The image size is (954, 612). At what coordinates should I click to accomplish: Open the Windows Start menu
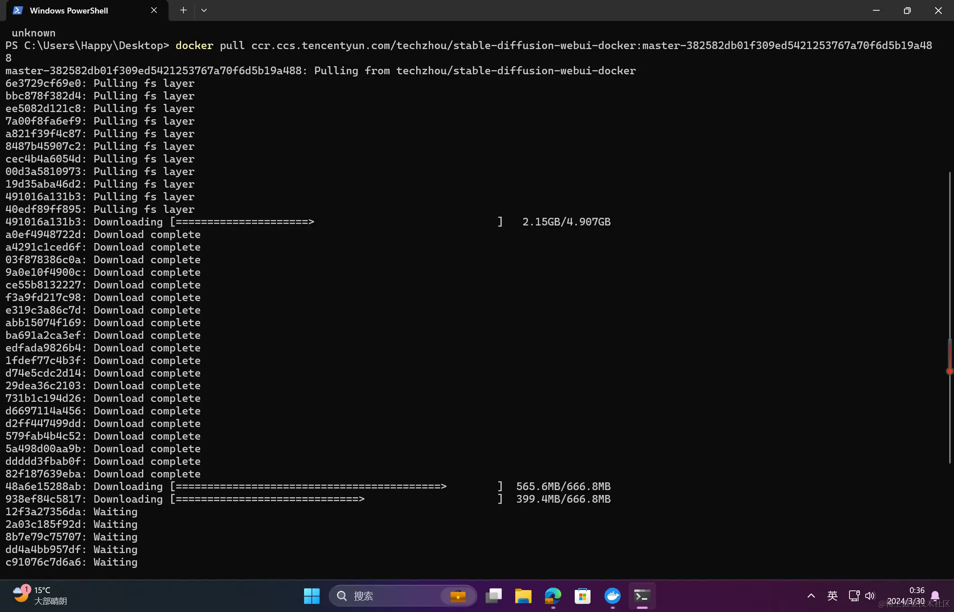pyautogui.click(x=312, y=596)
